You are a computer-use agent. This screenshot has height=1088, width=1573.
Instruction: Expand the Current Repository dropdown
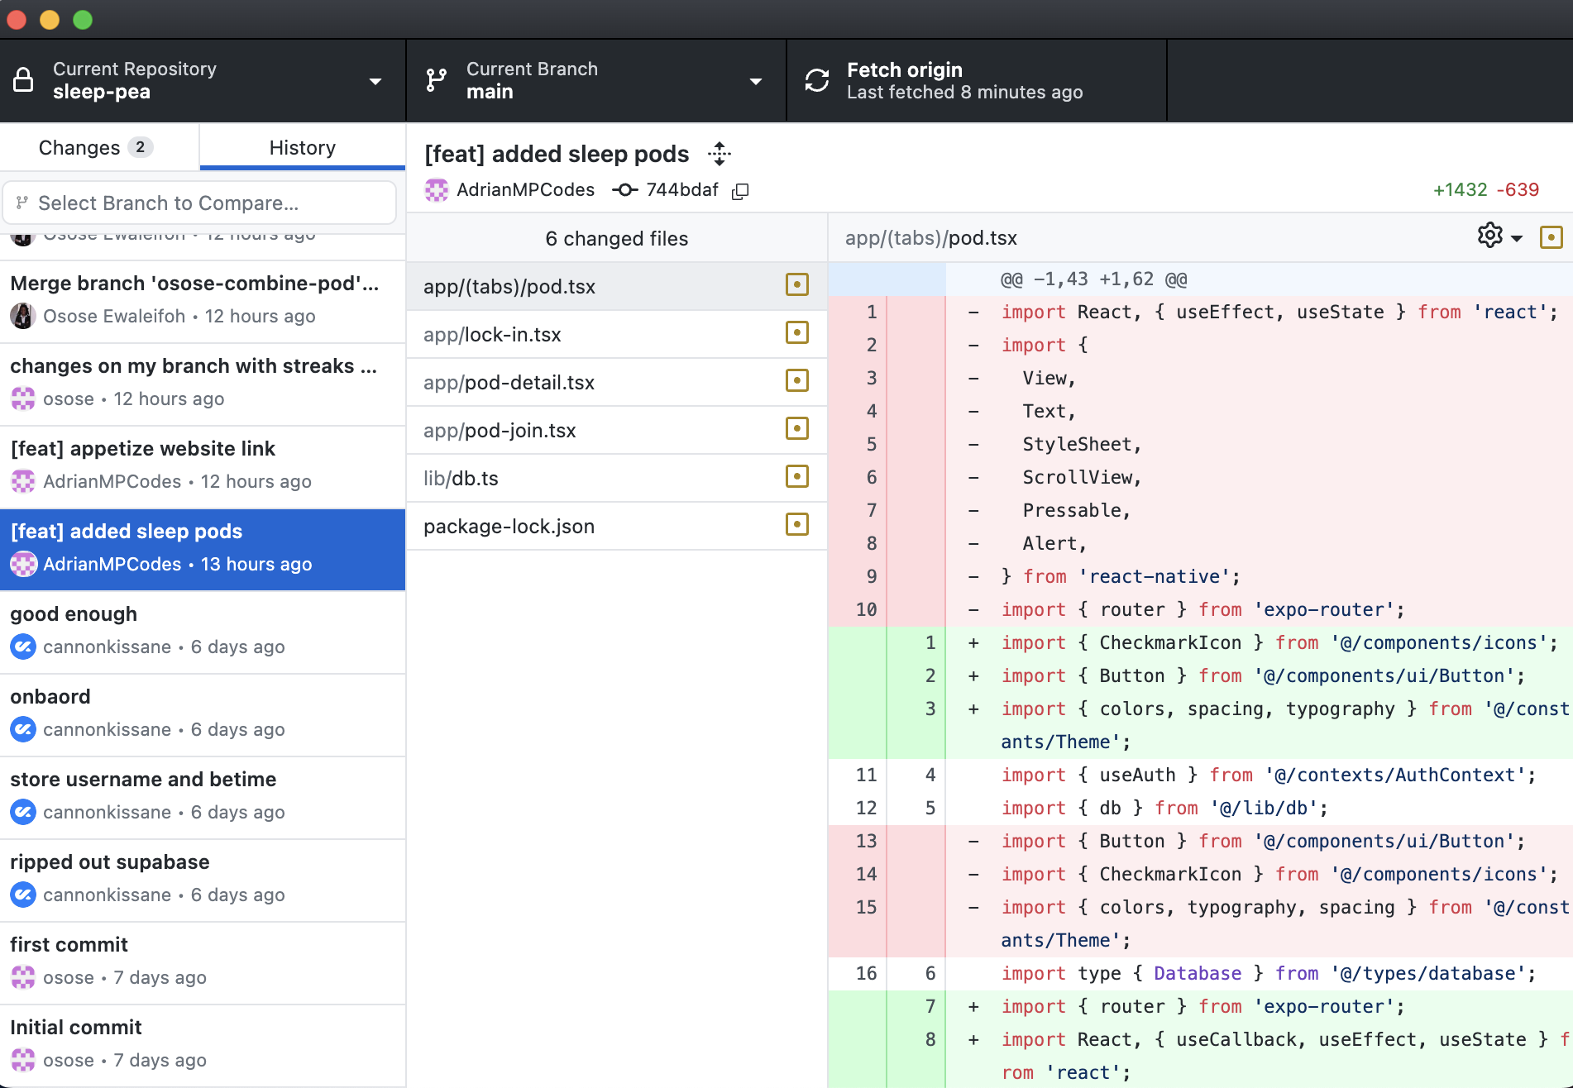203,81
